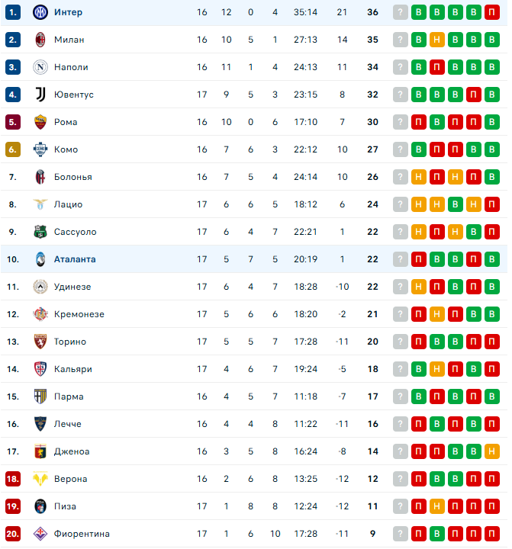Open the Комо team name link

(66, 149)
